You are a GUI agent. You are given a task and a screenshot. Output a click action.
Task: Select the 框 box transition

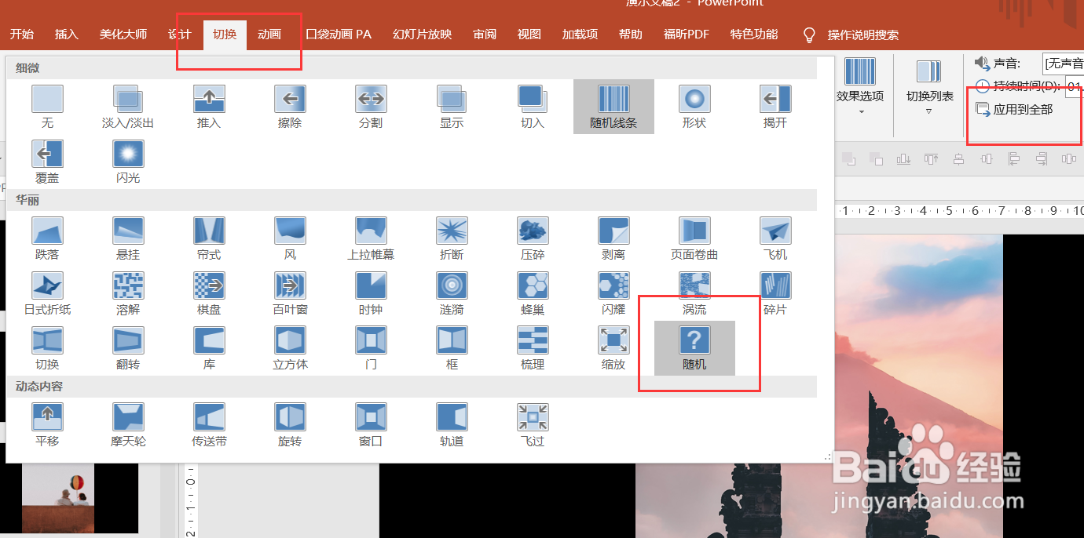452,348
